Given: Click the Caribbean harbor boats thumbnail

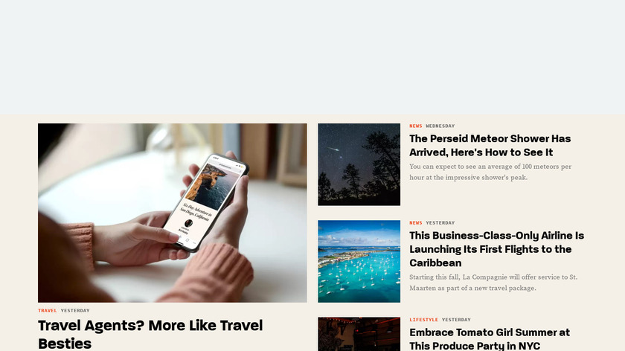Looking at the screenshot, I should coord(359,261).
